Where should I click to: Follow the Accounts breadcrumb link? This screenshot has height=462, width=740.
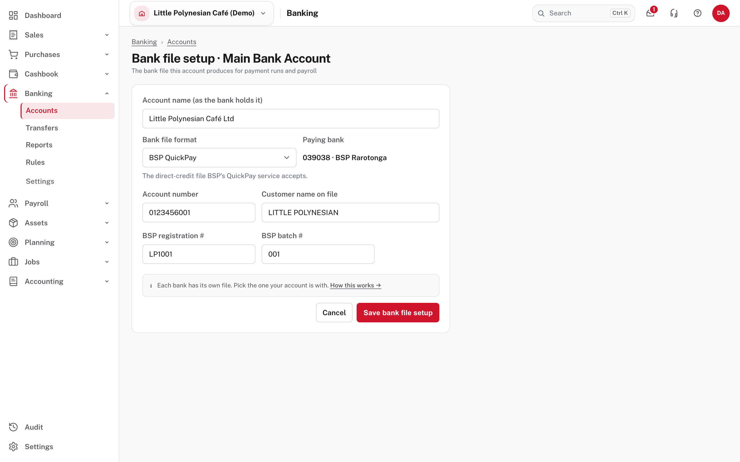click(x=182, y=42)
